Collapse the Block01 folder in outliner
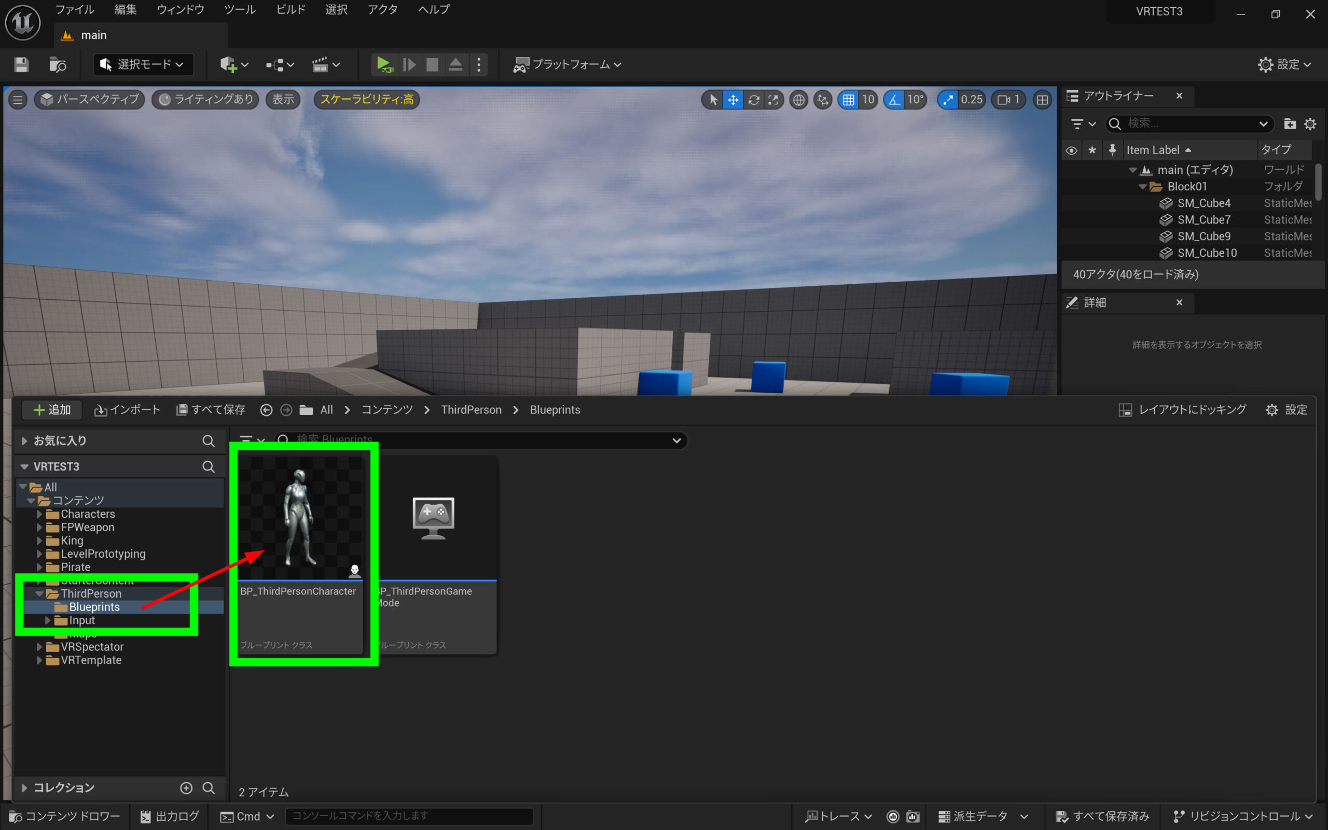1328x830 pixels. tap(1142, 187)
